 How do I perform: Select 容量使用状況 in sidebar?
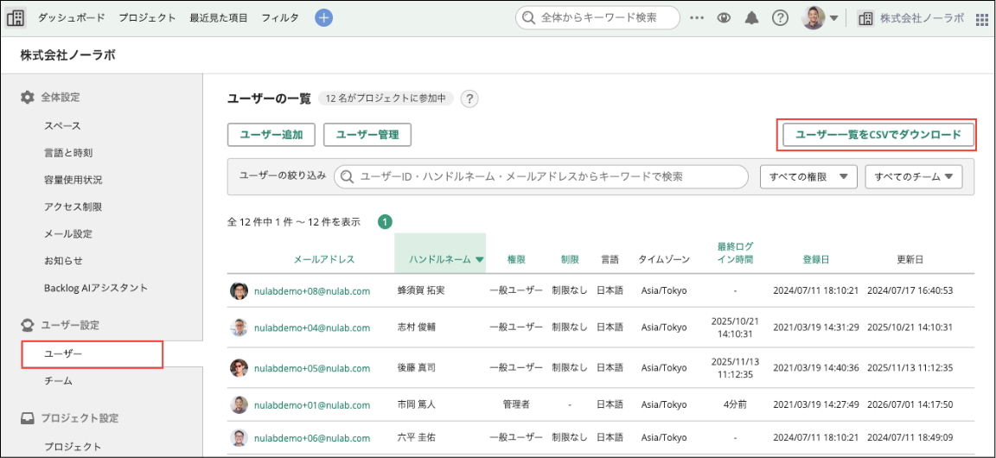point(73,180)
